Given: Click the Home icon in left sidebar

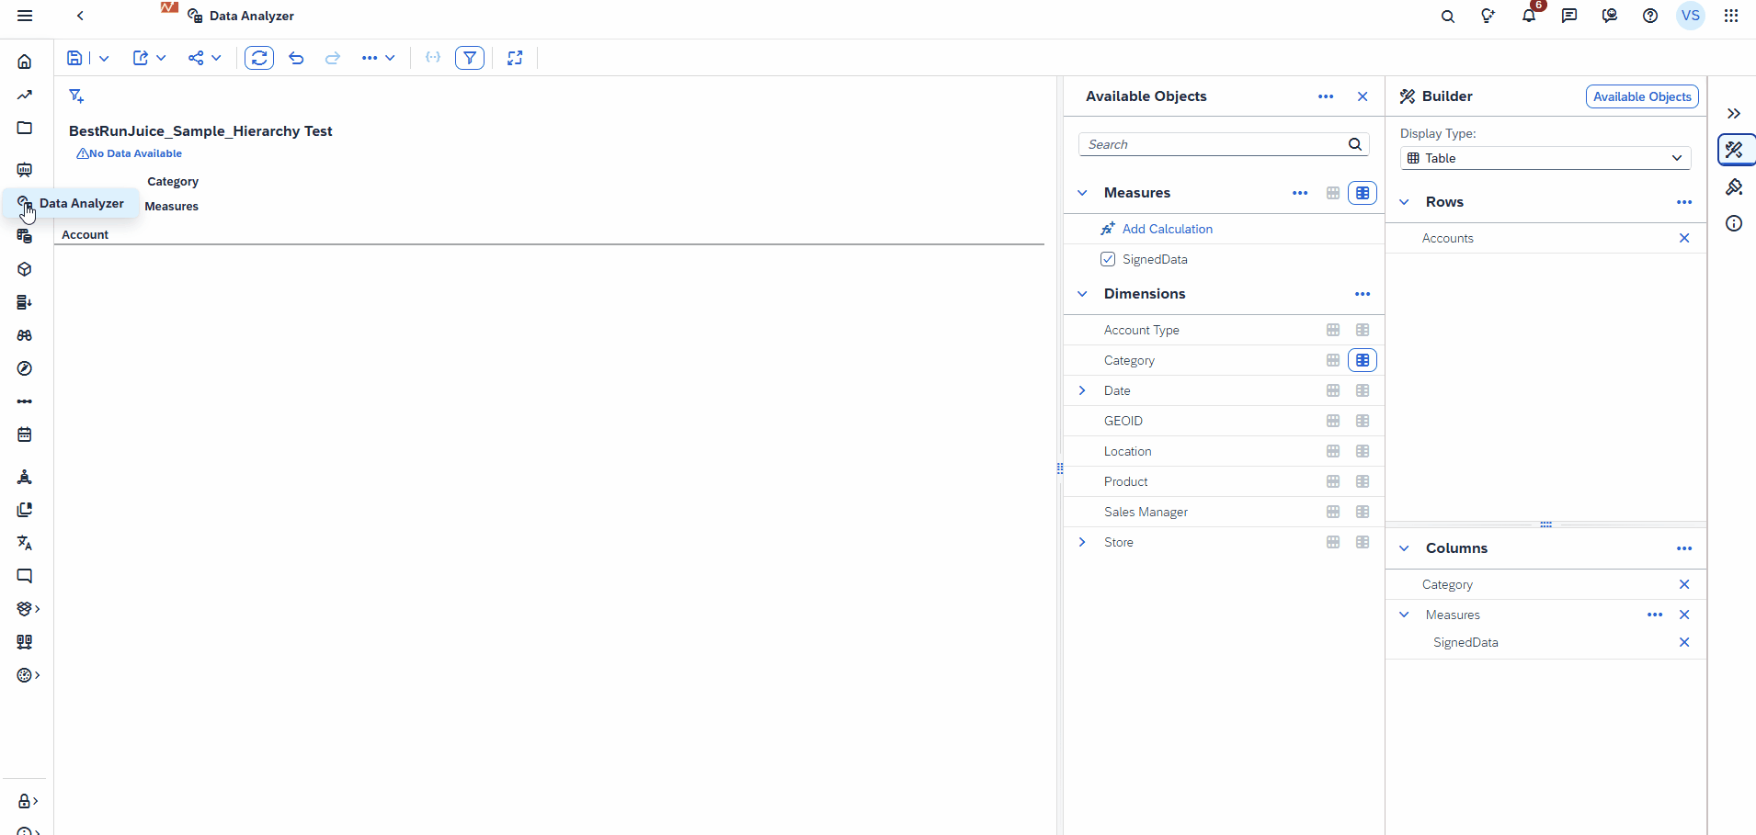Looking at the screenshot, I should tap(24, 61).
